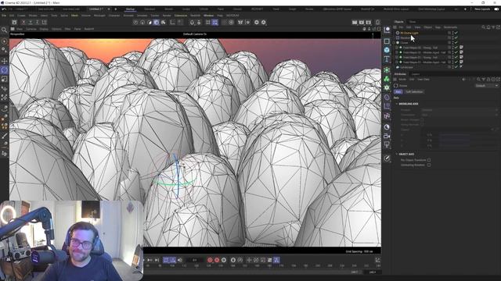Viewport: 501px width, 281px height.
Task: Open the Default dropdown in Attributes
Action: [487, 86]
